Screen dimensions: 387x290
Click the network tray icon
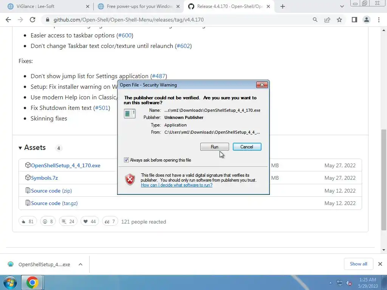[340, 283]
